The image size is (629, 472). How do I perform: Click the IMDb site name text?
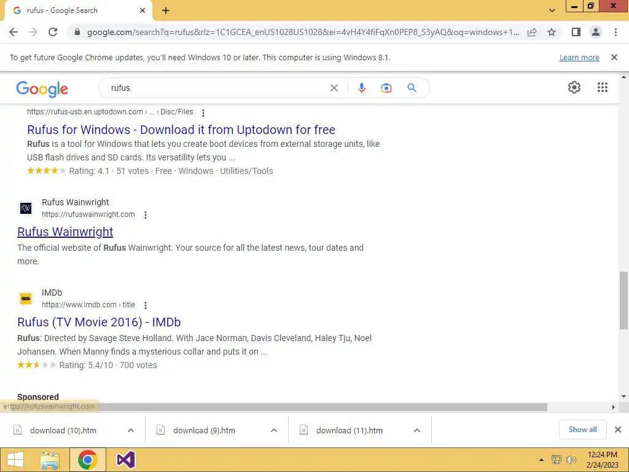52,293
